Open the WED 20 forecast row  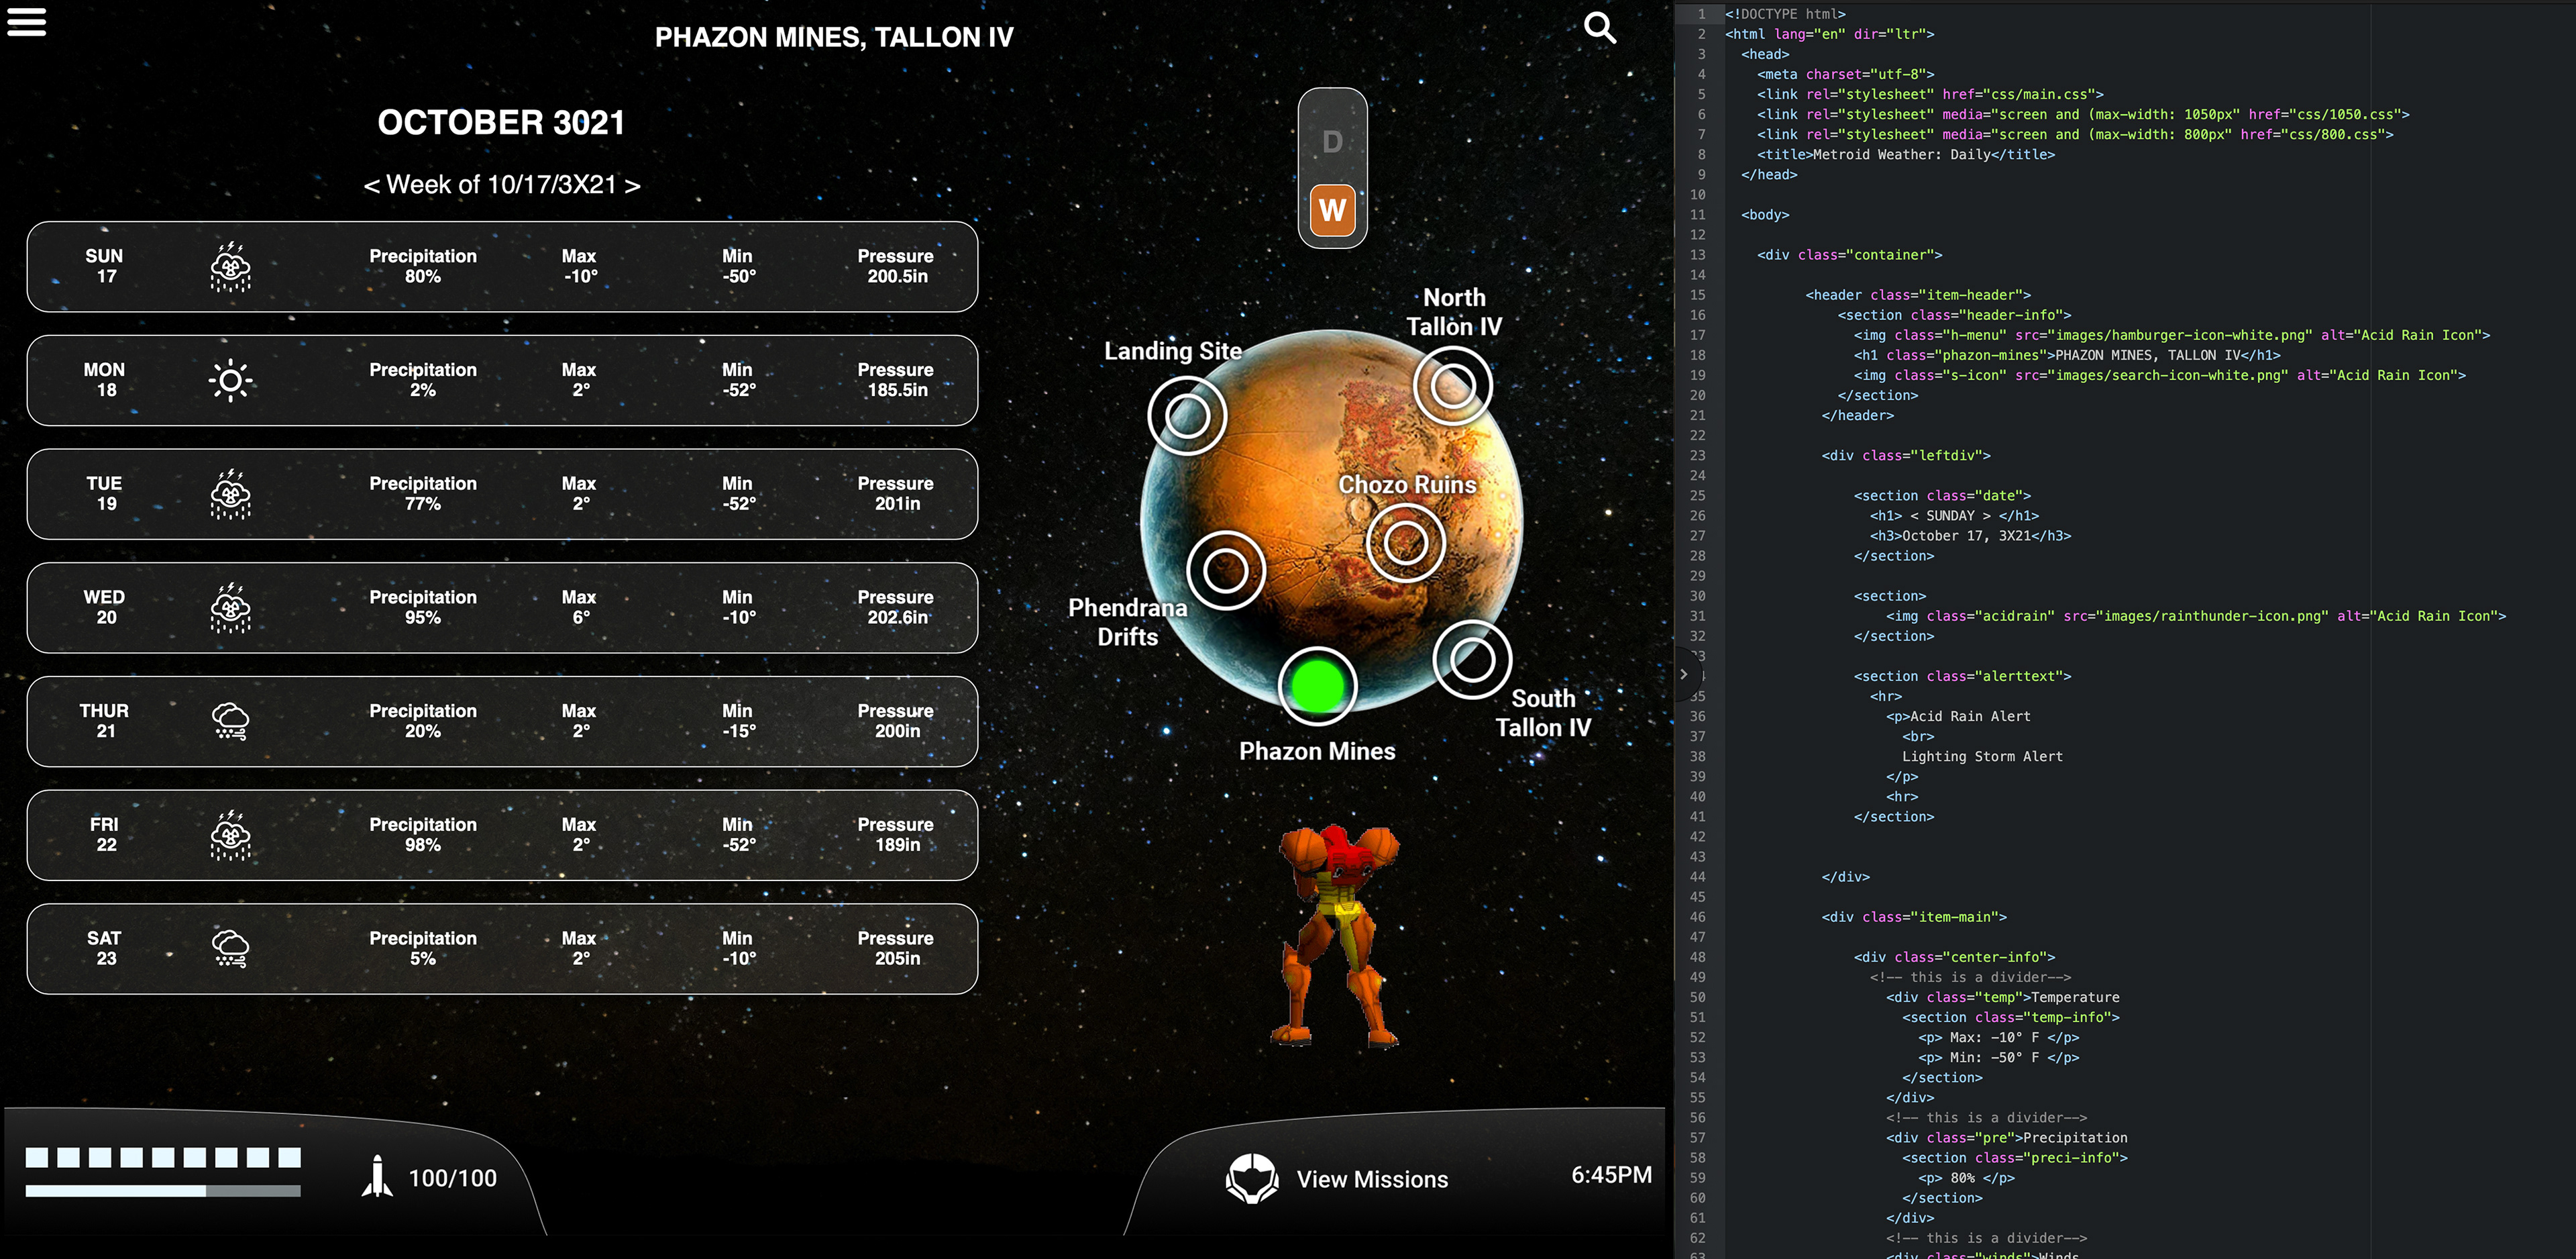pyautogui.click(x=502, y=607)
